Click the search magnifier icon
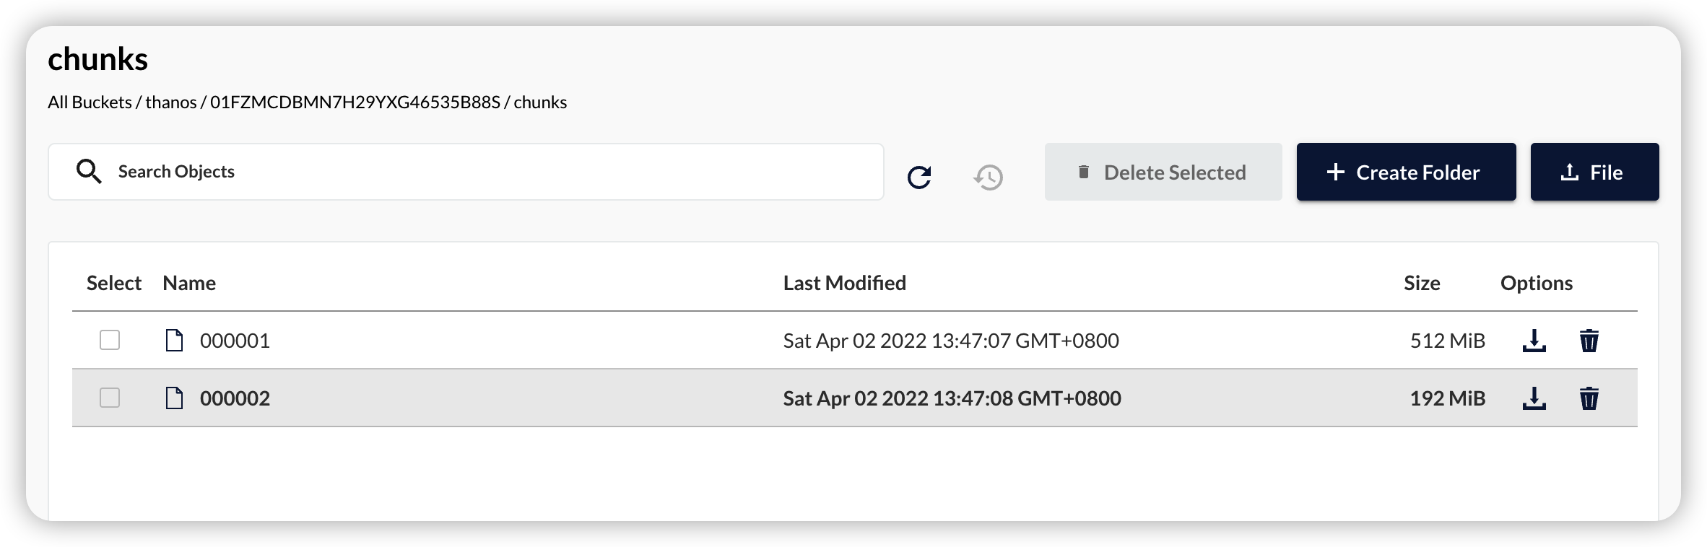 (x=88, y=171)
